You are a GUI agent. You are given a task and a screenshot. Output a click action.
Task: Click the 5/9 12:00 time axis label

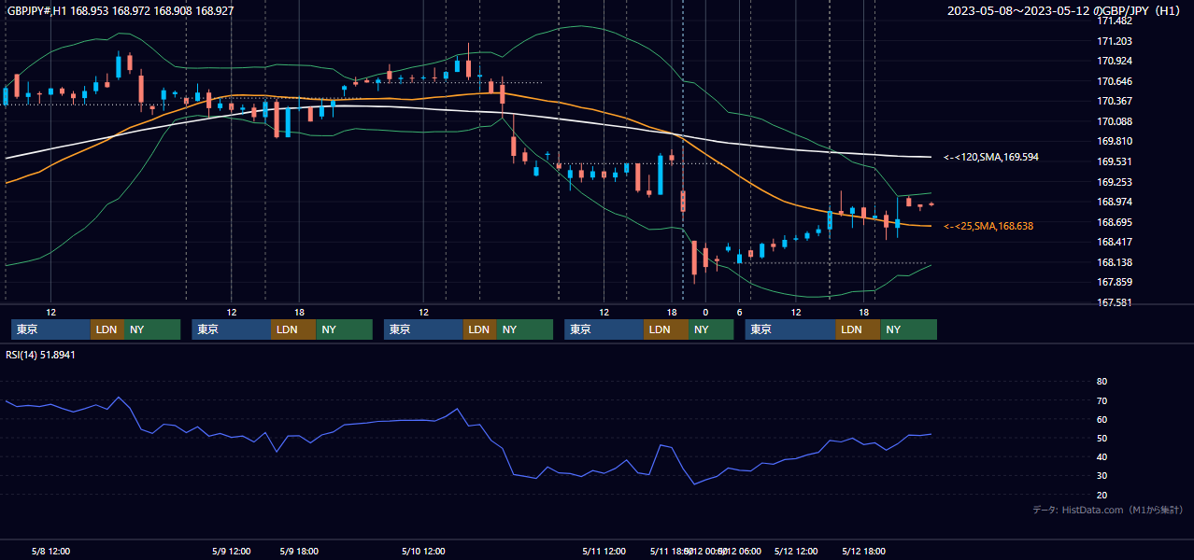(x=231, y=552)
